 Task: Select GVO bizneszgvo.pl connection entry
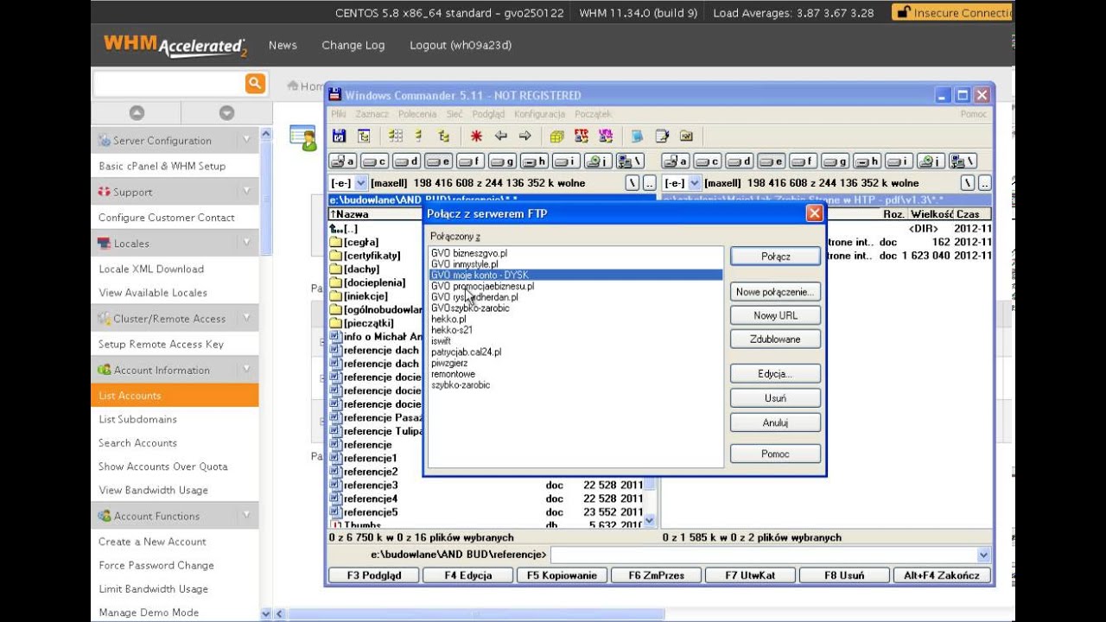pyautogui.click(x=469, y=253)
